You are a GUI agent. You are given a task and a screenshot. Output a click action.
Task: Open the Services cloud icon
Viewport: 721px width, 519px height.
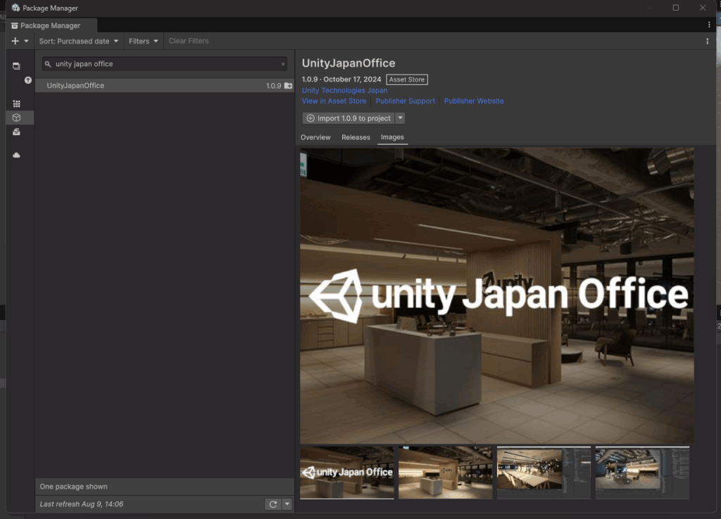pyautogui.click(x=17, y=155)
